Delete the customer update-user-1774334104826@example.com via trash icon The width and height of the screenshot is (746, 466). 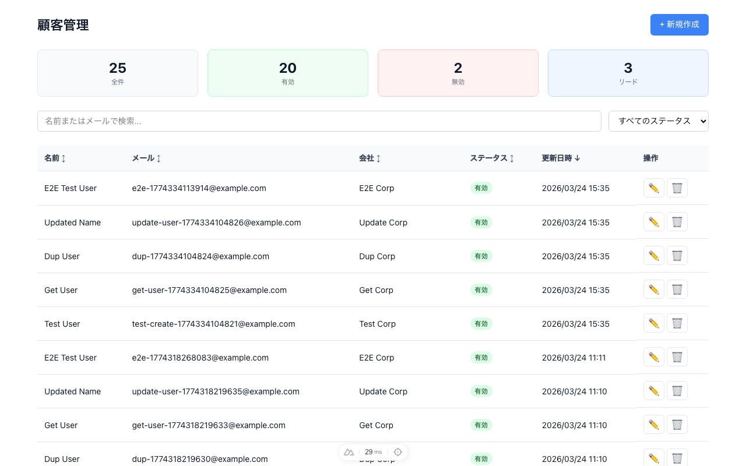point(677,222)
